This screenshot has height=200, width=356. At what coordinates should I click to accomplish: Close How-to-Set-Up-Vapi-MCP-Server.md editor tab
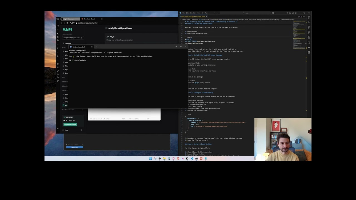(206, 17)
